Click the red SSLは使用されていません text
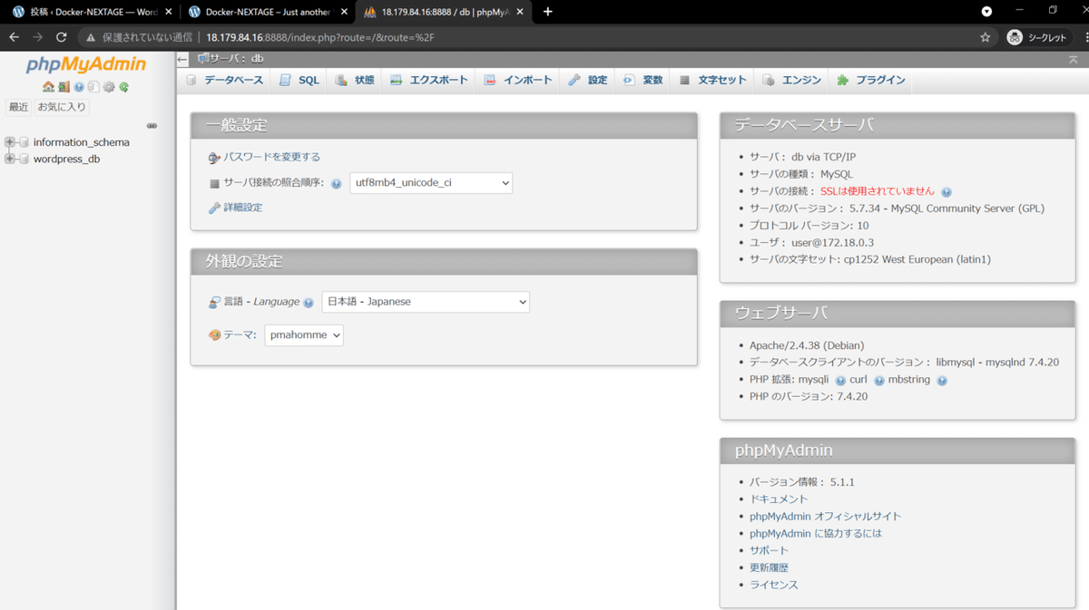The image size is (1089, 610). (877, 192)
